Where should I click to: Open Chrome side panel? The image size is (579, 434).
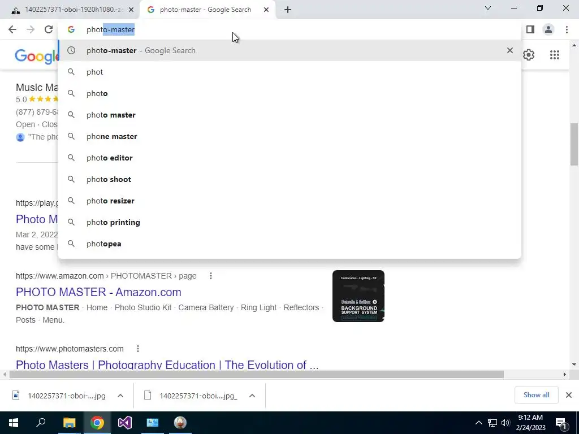click(530, 29)
